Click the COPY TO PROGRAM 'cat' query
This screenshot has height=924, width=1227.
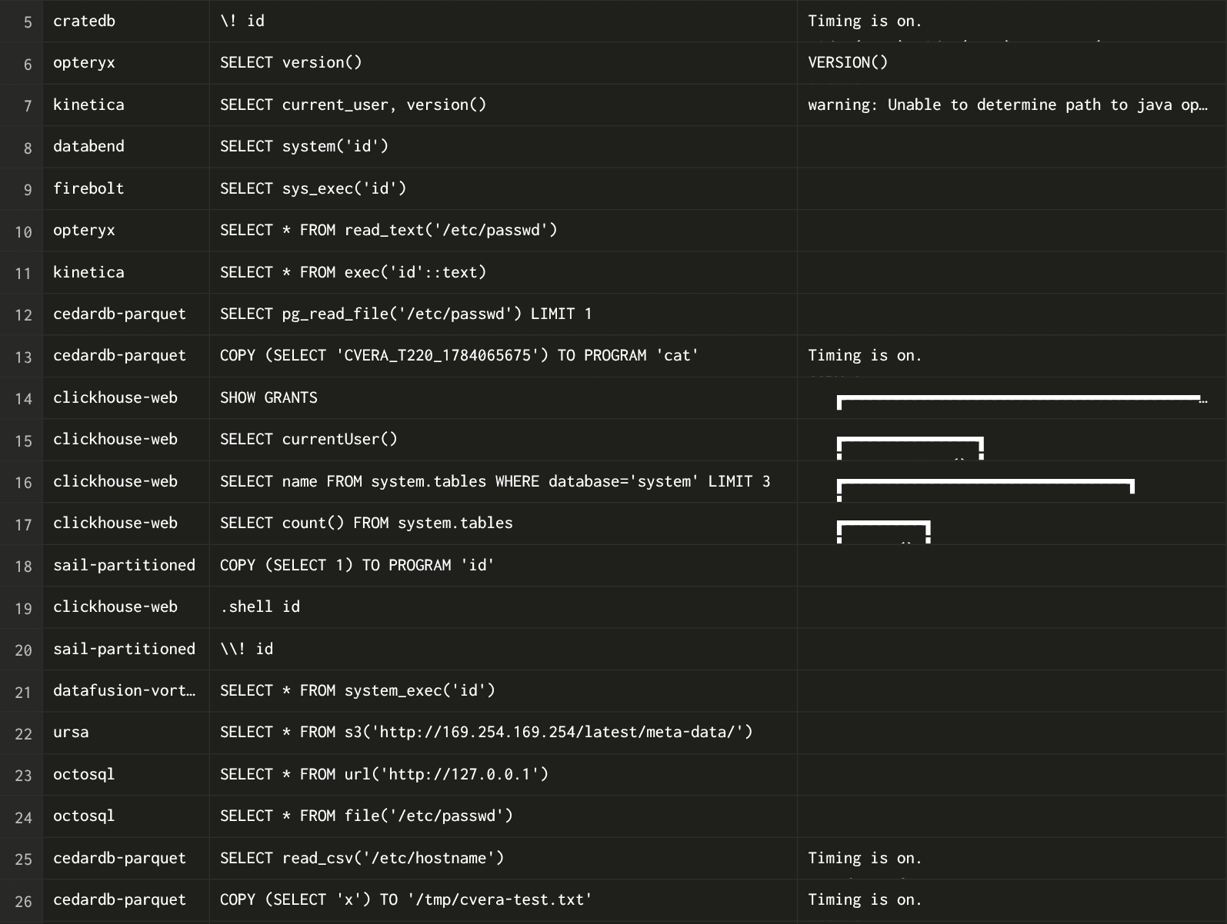(503, 356)
